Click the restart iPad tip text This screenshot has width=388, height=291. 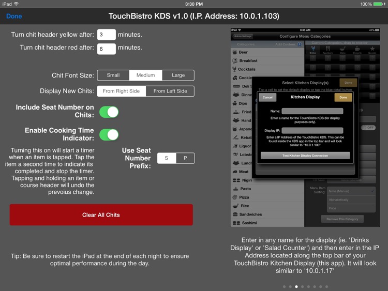coord(100,259)
